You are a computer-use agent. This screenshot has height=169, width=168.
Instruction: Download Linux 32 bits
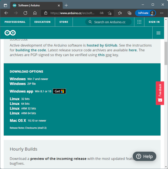20,99
